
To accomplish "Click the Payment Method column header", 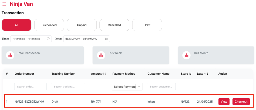I will (124, 74).
